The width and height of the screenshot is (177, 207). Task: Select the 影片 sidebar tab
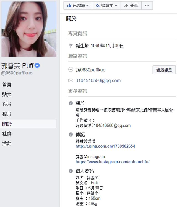[x=7, y=104]
